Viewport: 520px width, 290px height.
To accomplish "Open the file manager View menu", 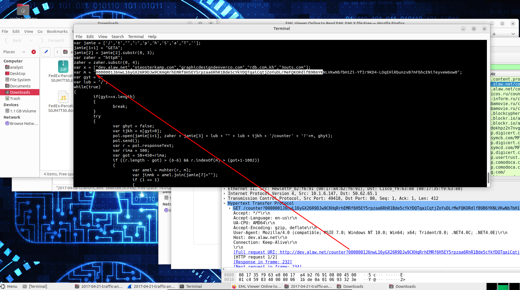I will point(28,31).
